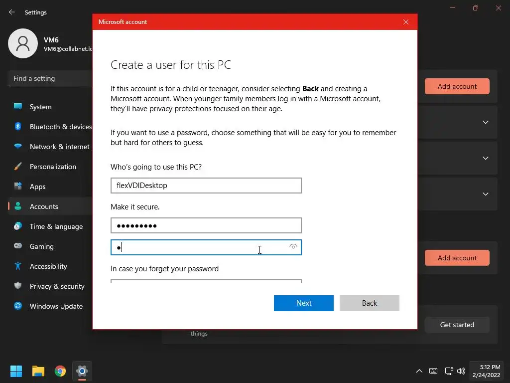Click the System icon in Settings sidebar
Viewport: 510px width, 383px height.
[x=18, y=106]
